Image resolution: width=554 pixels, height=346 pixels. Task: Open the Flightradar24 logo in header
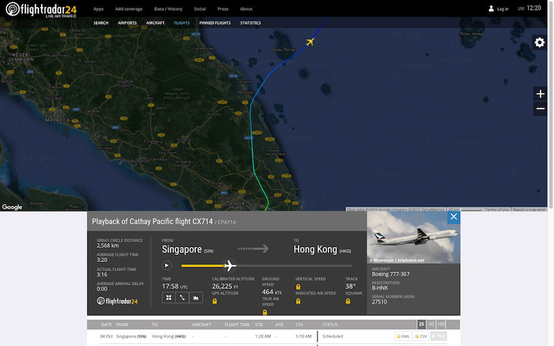pyautogui.click(x=41, y=9)
